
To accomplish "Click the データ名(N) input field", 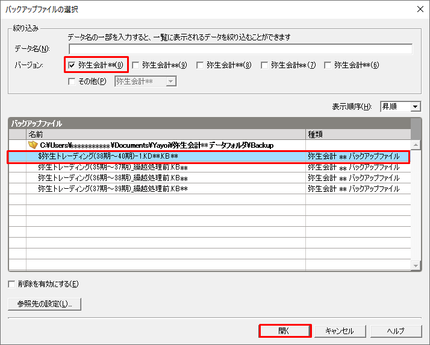I will coord(240,49).
